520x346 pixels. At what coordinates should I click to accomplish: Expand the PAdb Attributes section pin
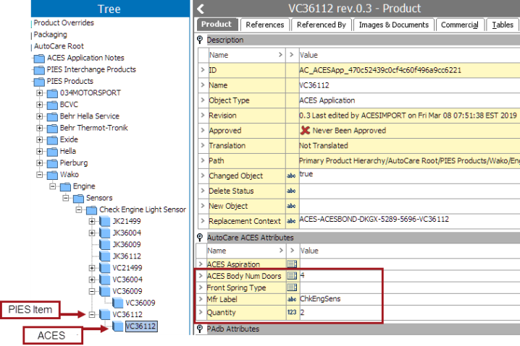(200, 329)
